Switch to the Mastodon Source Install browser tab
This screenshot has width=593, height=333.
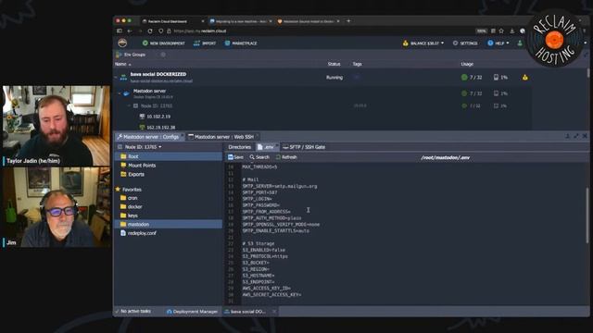coord(309,21)
